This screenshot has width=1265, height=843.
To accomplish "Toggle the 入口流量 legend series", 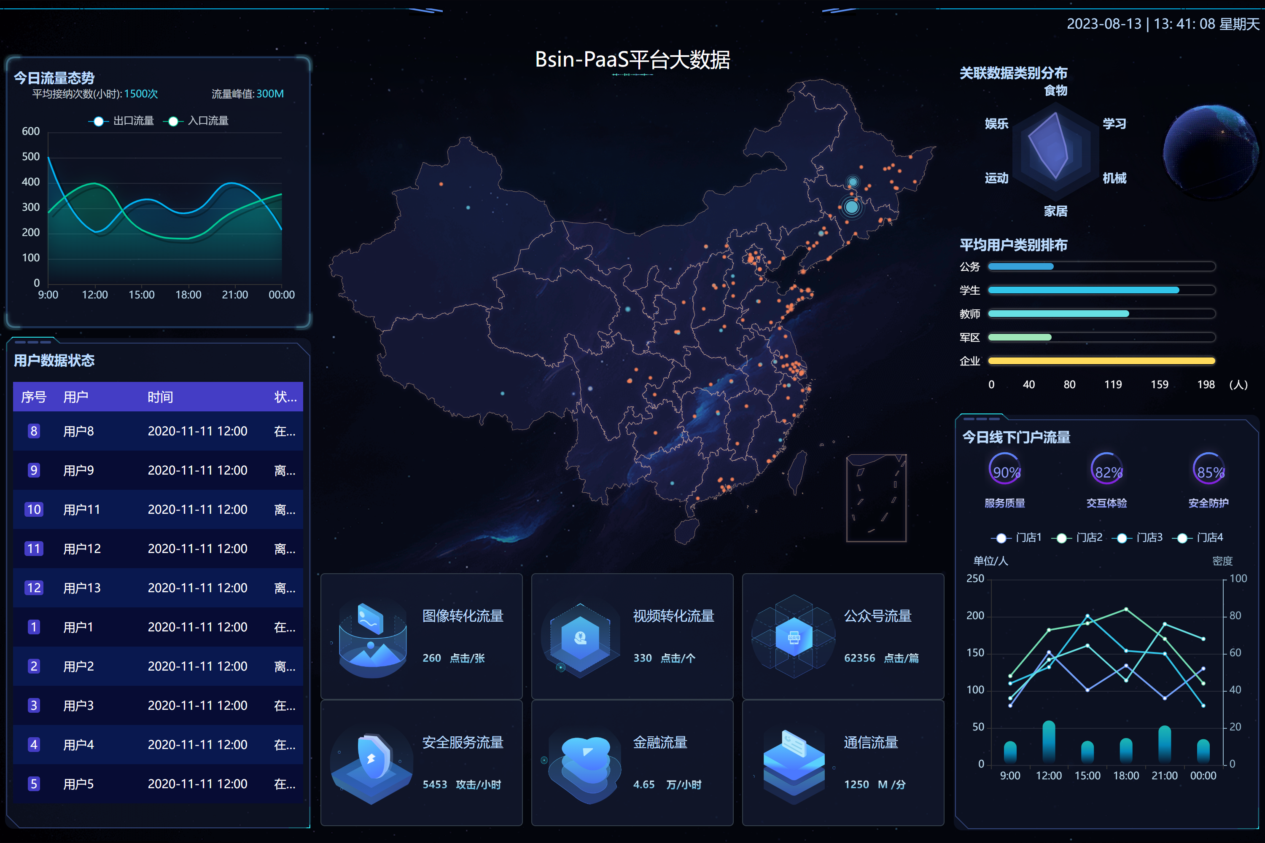I will (x=196, y=121).
